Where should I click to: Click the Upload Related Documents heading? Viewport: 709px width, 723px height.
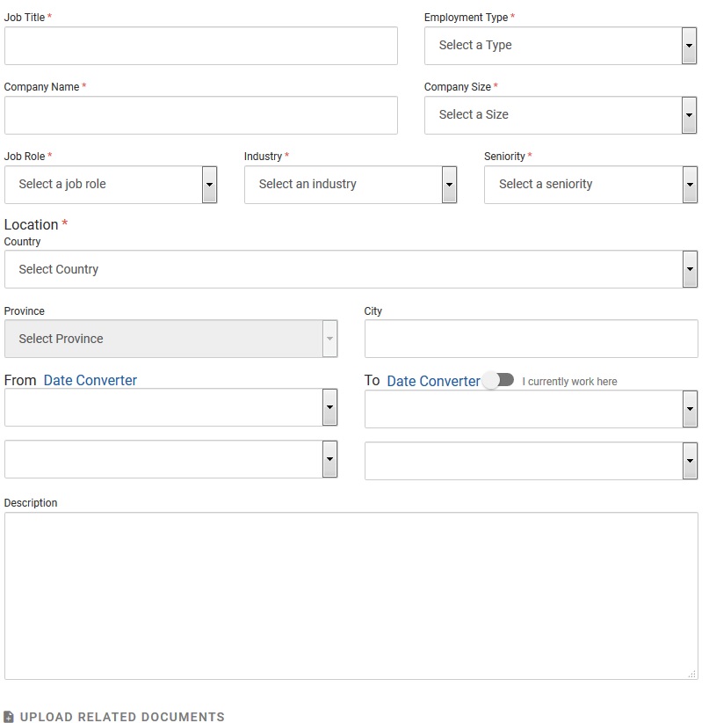122,717
